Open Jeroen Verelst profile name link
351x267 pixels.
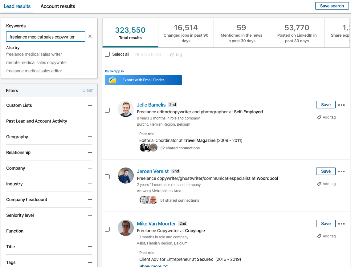[x=153, y=171]
